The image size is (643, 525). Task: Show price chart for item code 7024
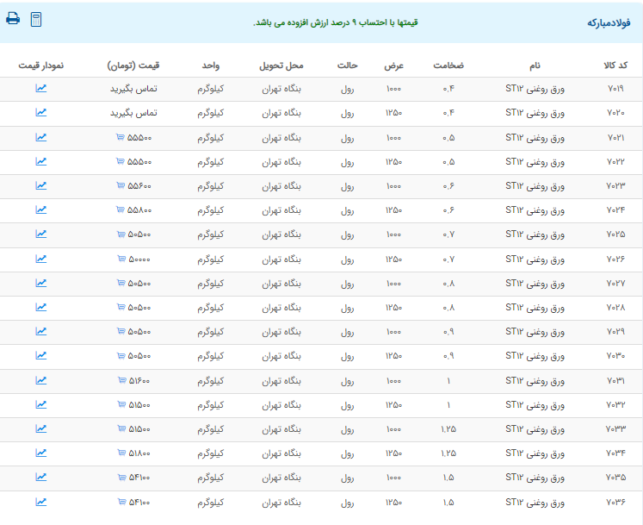[x=41, y=209]
